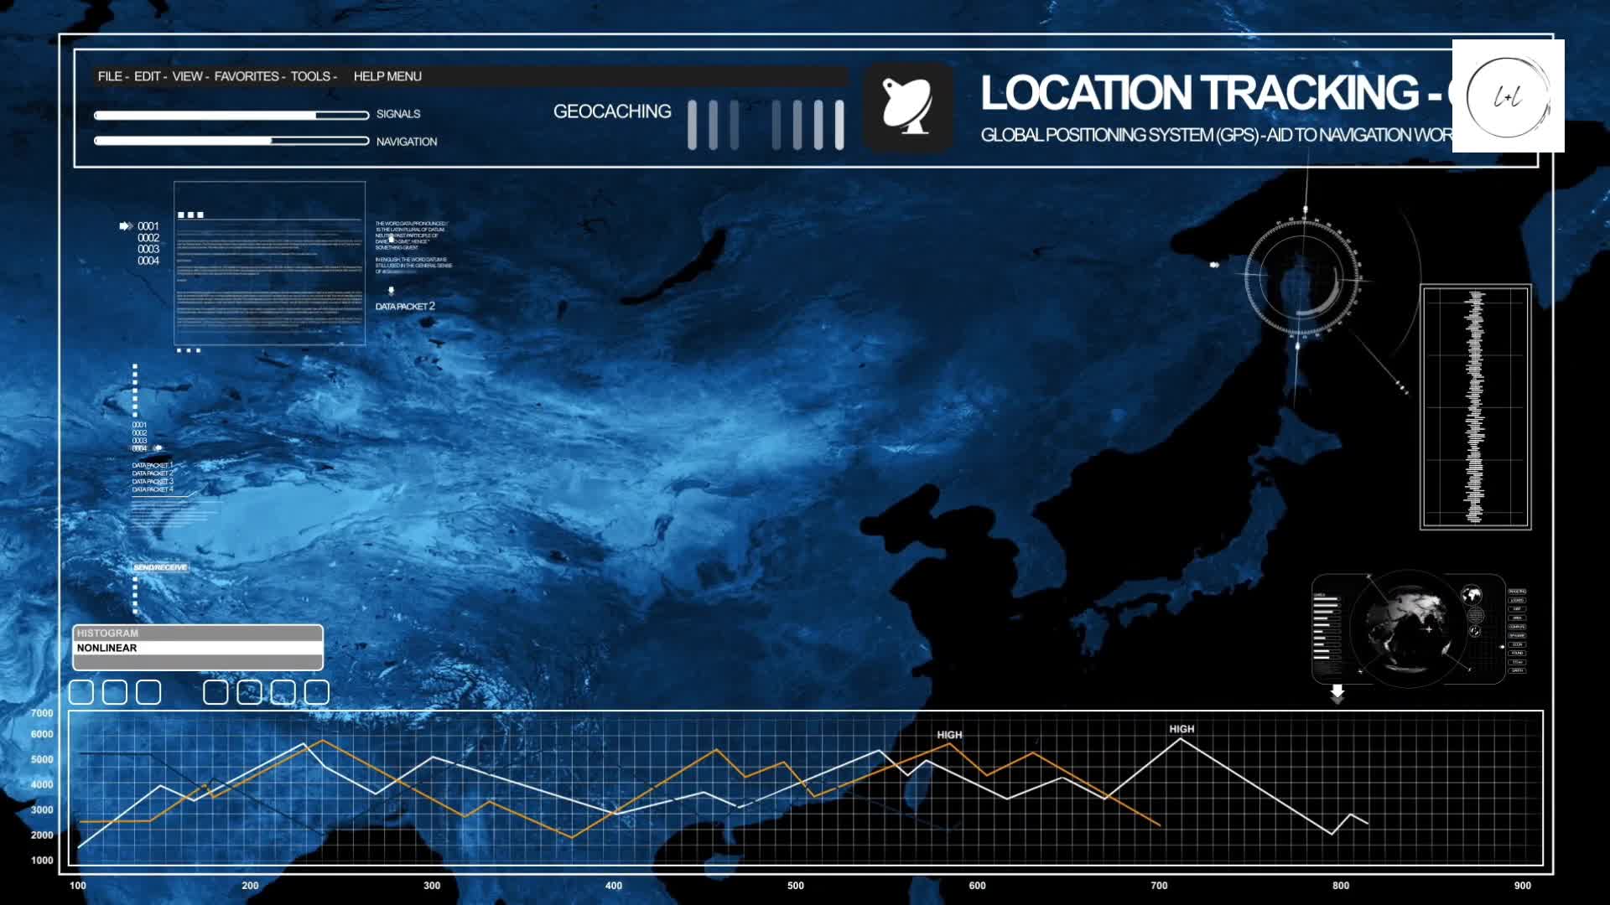Click the DATA PACKET 2 label
The image size is (1610, 905).
pos(405,307)
